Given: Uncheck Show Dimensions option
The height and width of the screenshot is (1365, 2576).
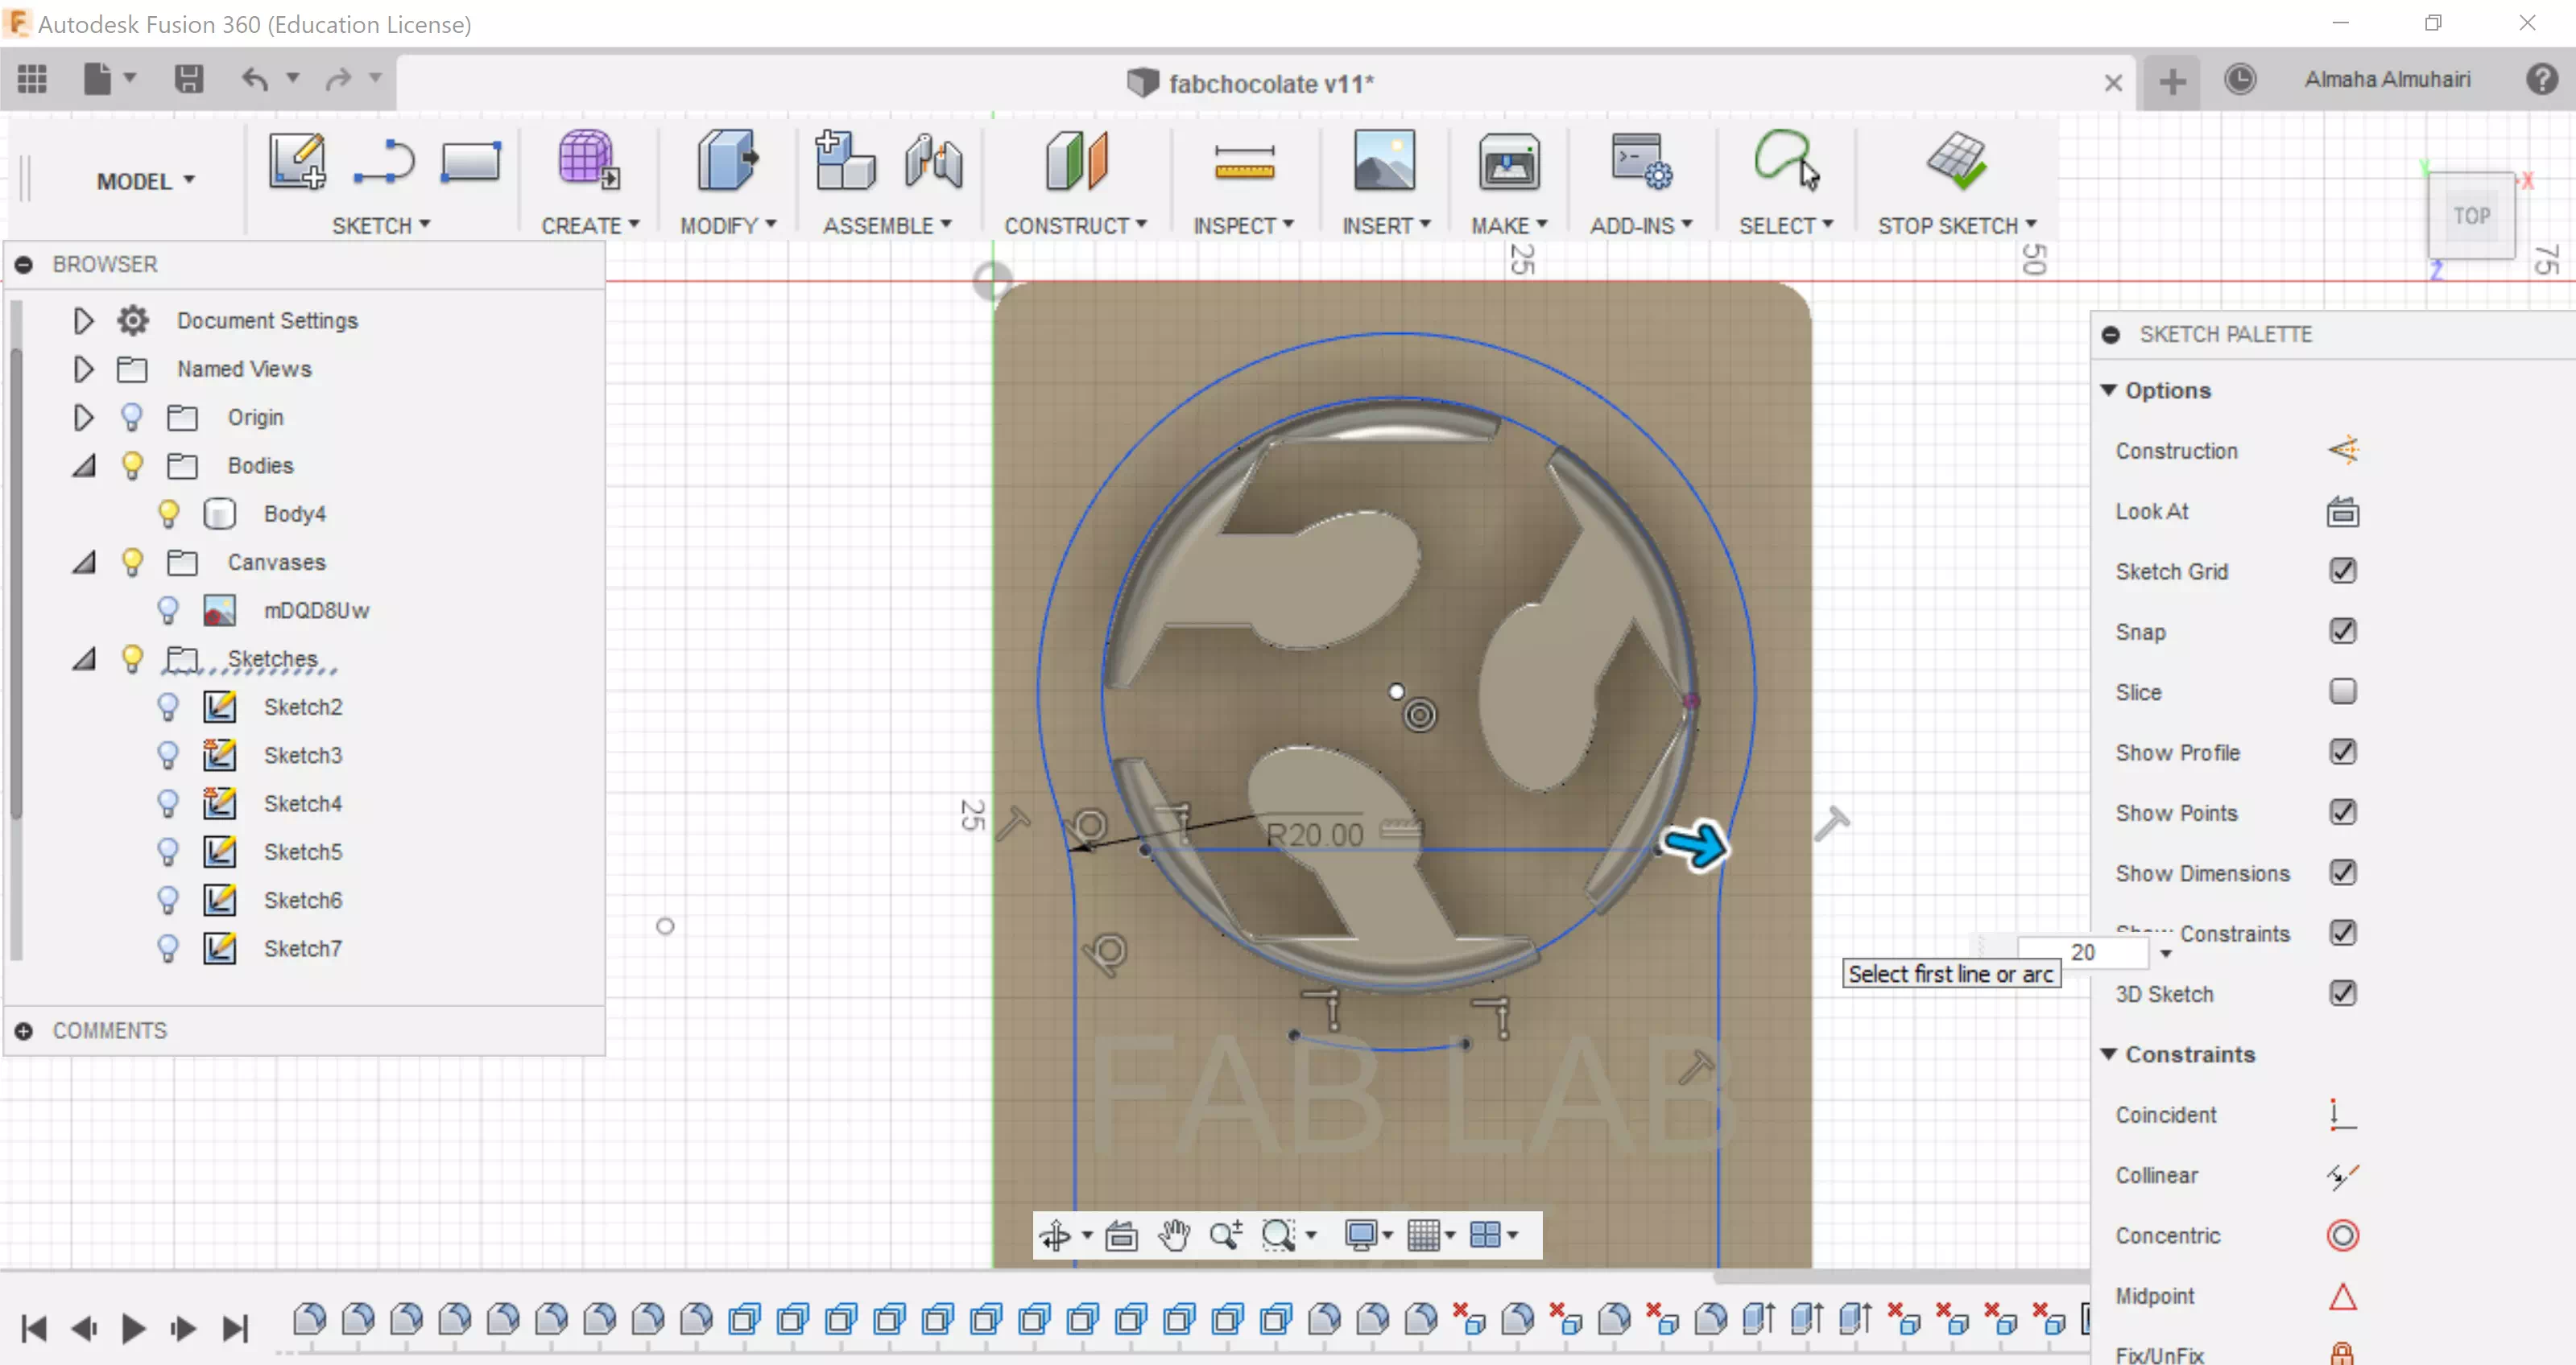Looking at the screenshot, I should (x=2342, y=872).
